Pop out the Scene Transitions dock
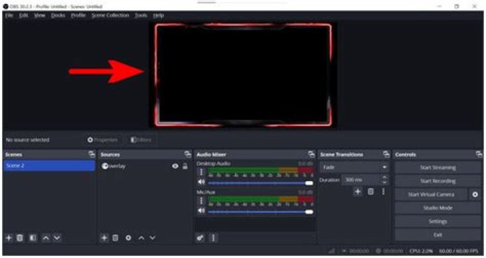Viewport: 486px width, 258px height. tap(386, 154)
